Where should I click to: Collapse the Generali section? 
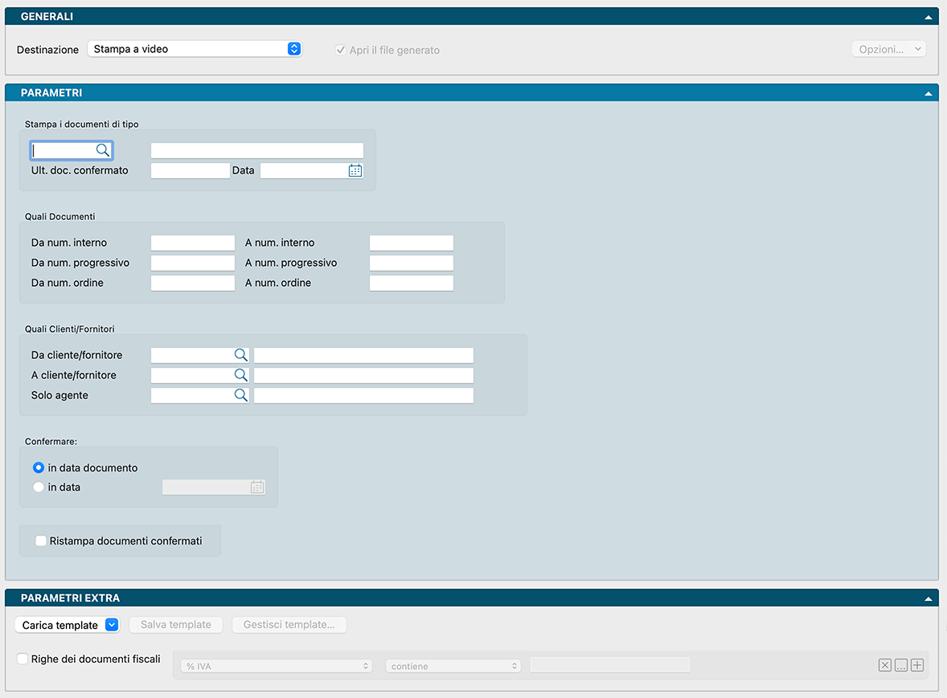click(929, 17)
